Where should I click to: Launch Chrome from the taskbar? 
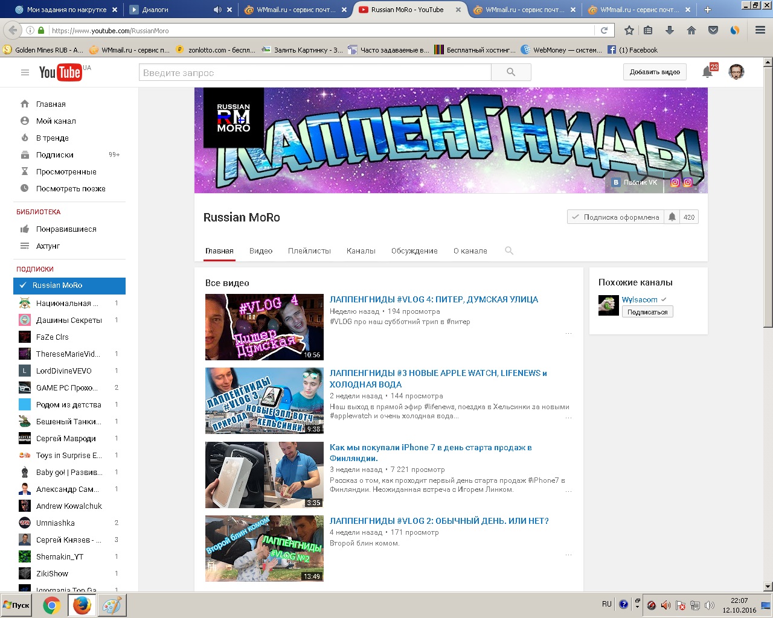52,605
